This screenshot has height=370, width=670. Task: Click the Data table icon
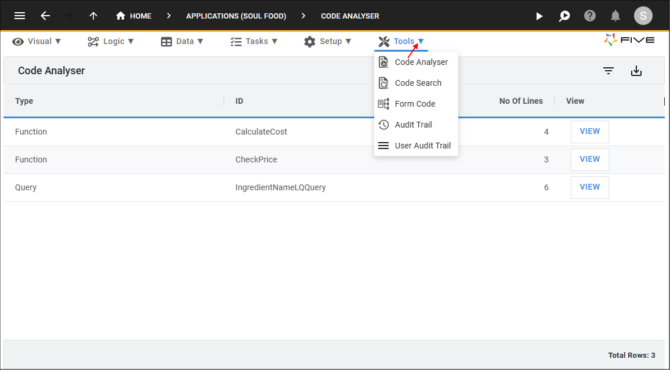coord(166,41)
